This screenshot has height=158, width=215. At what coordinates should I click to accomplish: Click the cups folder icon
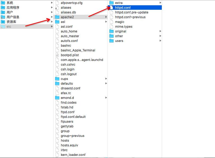57,79
